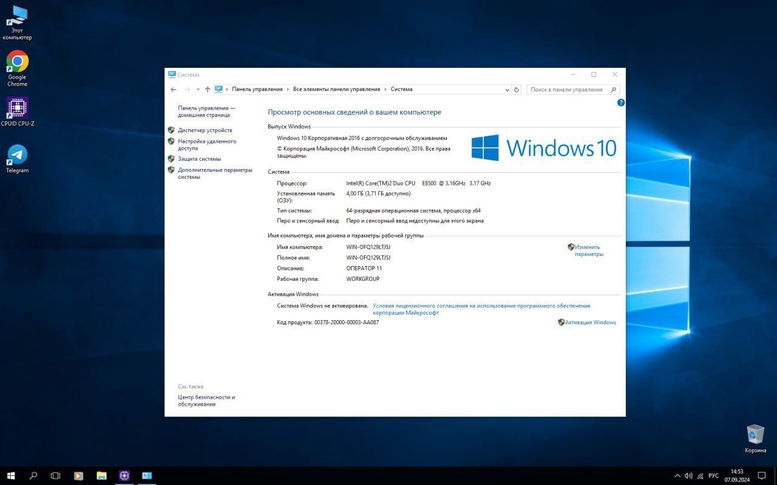Open the license terms "Условия лицензионного соглашения" link
This screenshot has height=485, width=777.
481,309
